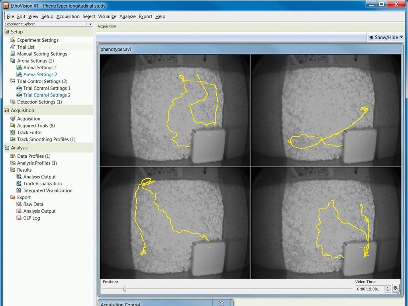Select Trial List in the explorer
This screenshot has width=408, height=306.
[26, 47]
